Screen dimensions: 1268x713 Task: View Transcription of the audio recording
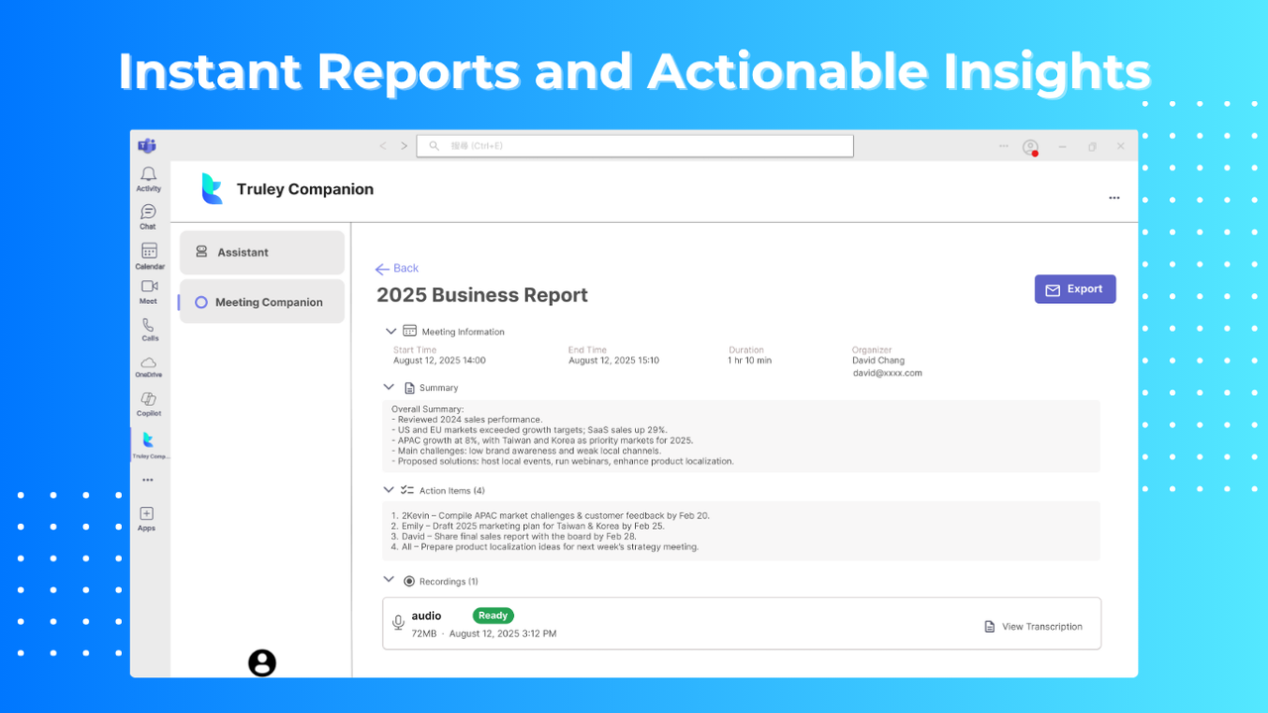click(x=1033, y=627)
